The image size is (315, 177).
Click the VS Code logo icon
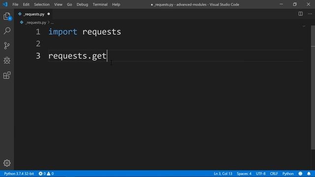[x=5, y=4]
